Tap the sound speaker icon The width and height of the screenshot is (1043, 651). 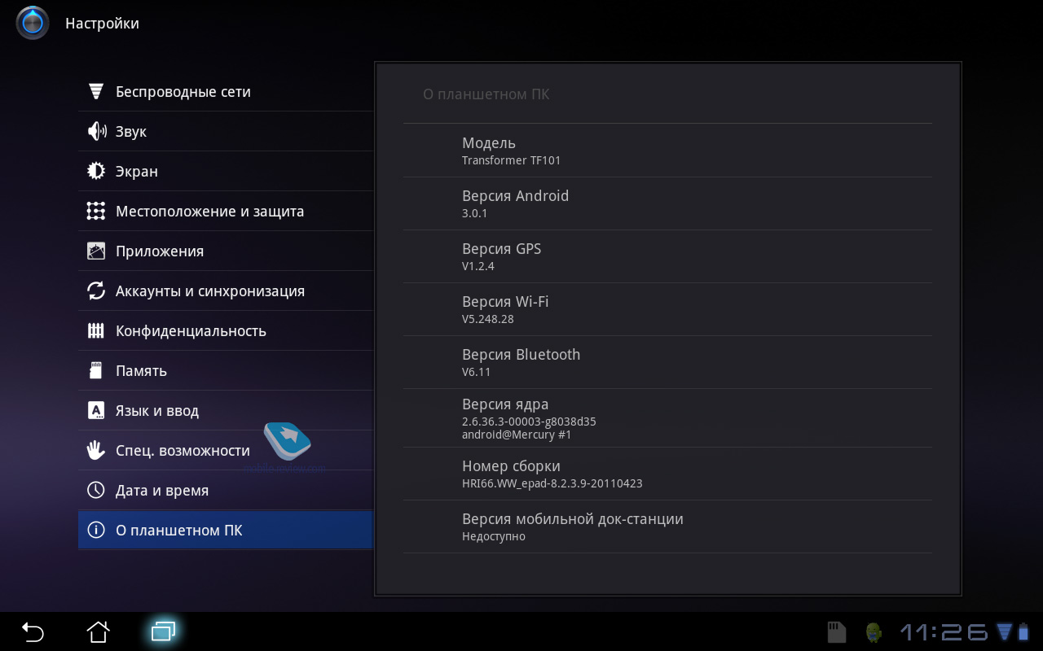[96, 131]
